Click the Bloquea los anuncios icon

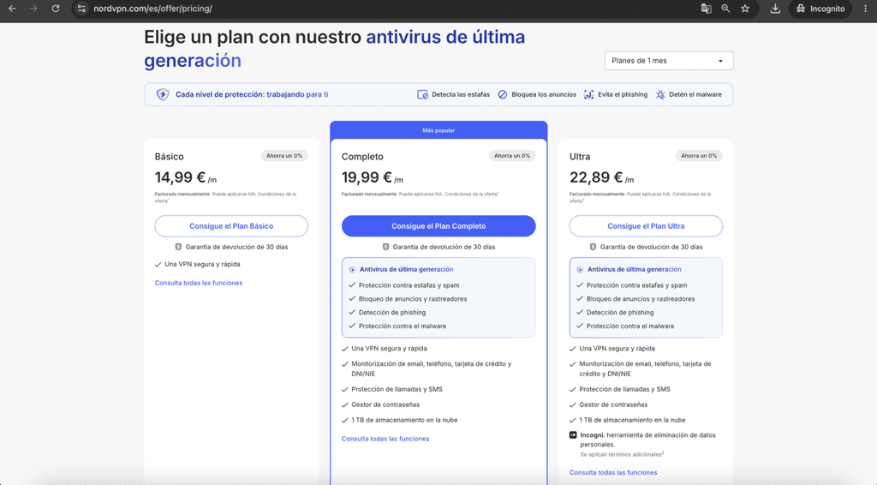[x=502, y=94]
